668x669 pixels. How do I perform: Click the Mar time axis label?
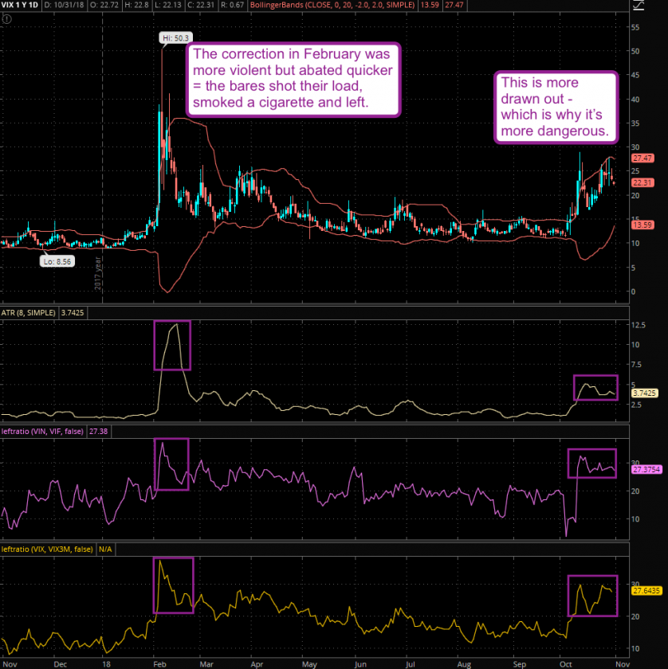click(x=206, y=664)
